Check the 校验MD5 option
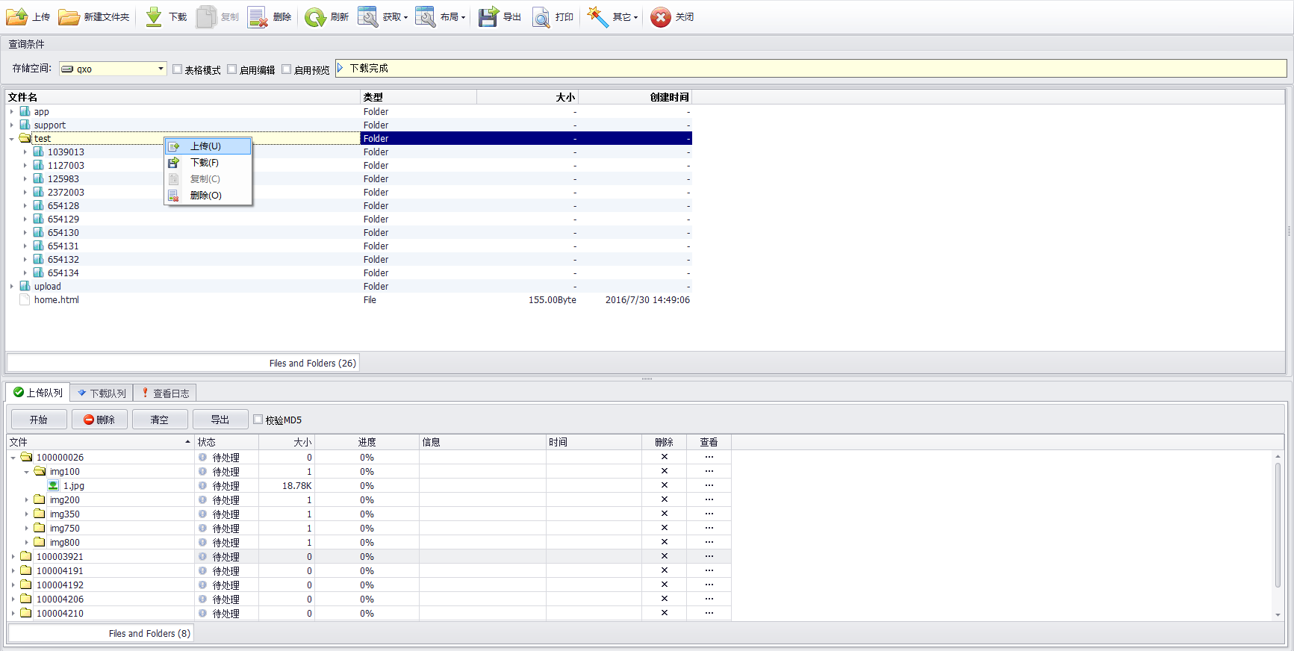 click(x=258, y=419)
